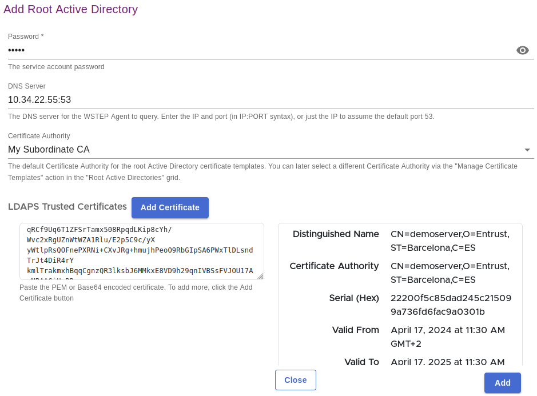Click the Paste PEM or Base64 hint text
Viewport: 537px width, 396px height.
coord(136,293)
